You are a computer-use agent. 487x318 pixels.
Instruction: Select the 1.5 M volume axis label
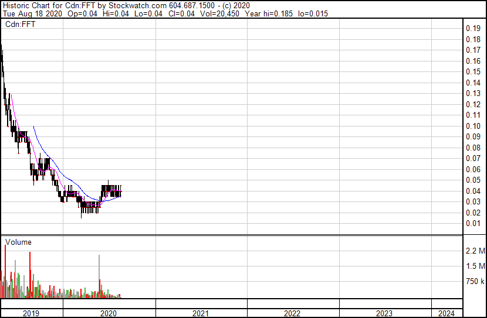(474, 266)
